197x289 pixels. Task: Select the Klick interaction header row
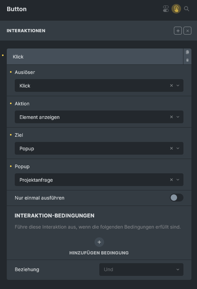pos(95,56)
